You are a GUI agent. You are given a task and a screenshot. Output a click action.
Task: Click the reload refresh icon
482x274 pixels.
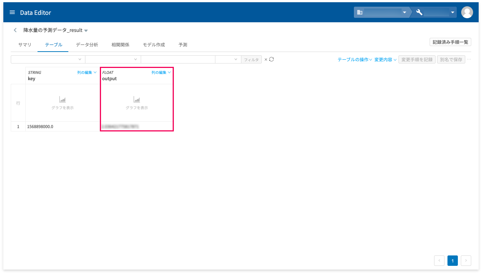click(271, 59)
